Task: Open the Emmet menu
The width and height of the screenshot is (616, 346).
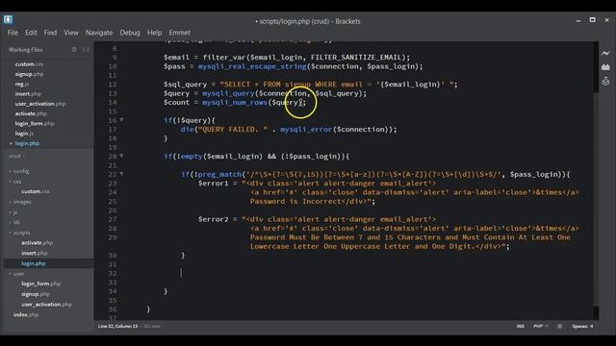Action: 180,33
